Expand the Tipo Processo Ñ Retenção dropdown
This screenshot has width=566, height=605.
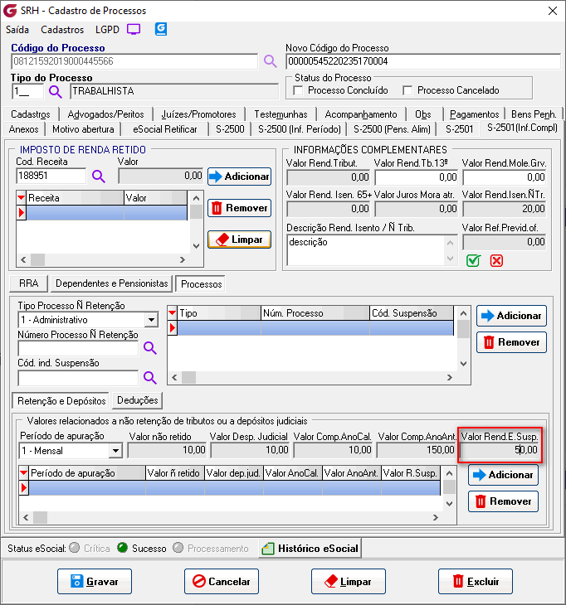[x=151, y=320]
